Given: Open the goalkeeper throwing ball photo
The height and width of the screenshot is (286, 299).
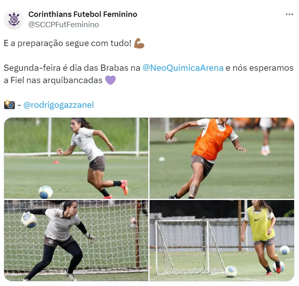Looking at the screenshot, I should pyautogui.click(x=76, y=241).
